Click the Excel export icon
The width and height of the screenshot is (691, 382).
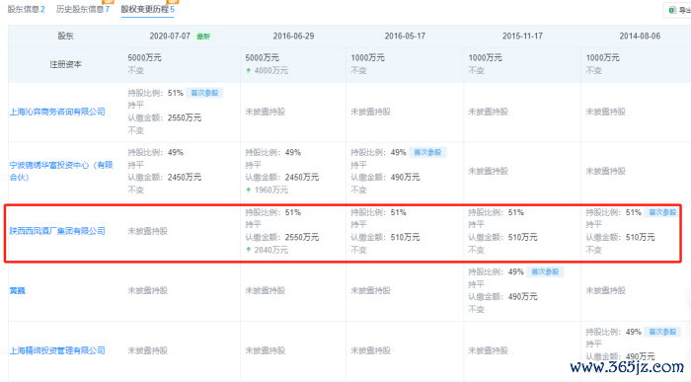[672, 10]
